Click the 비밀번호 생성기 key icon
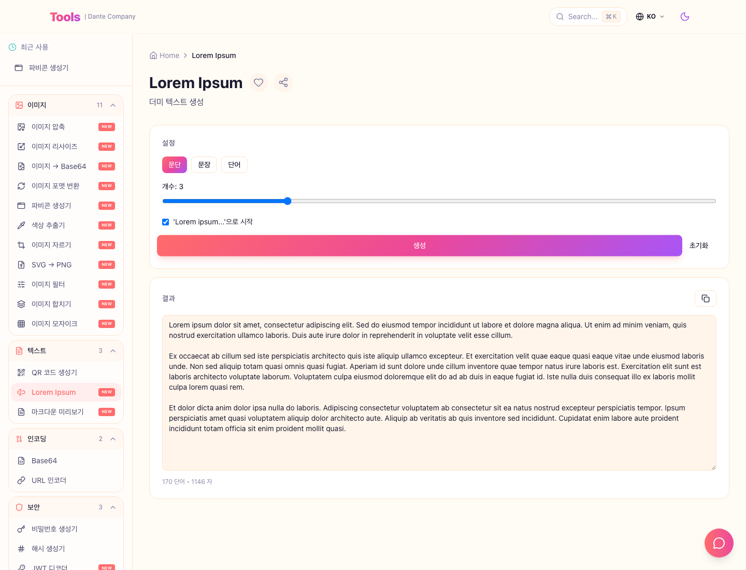The width and height of the screenshot is (746, 570). point(21,529)
